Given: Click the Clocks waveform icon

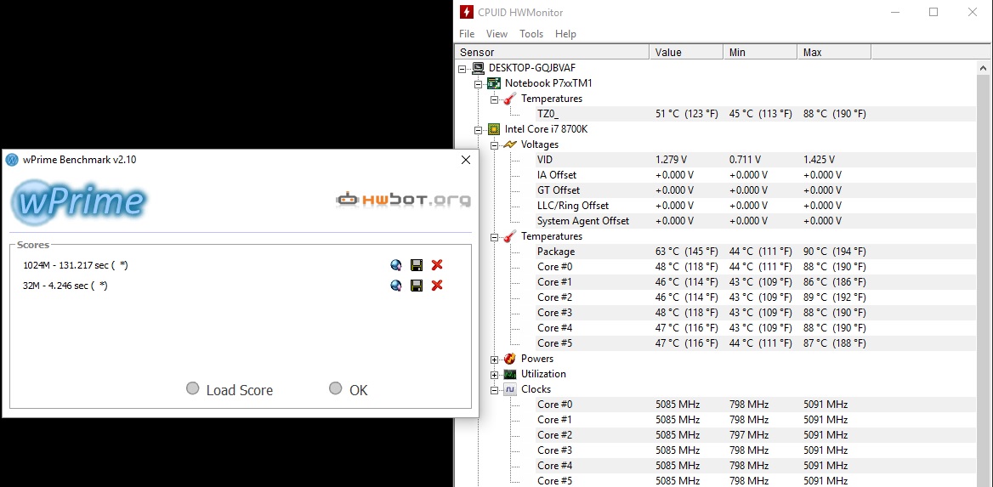Looking at the screenshot, I should (x=510, y=389).
